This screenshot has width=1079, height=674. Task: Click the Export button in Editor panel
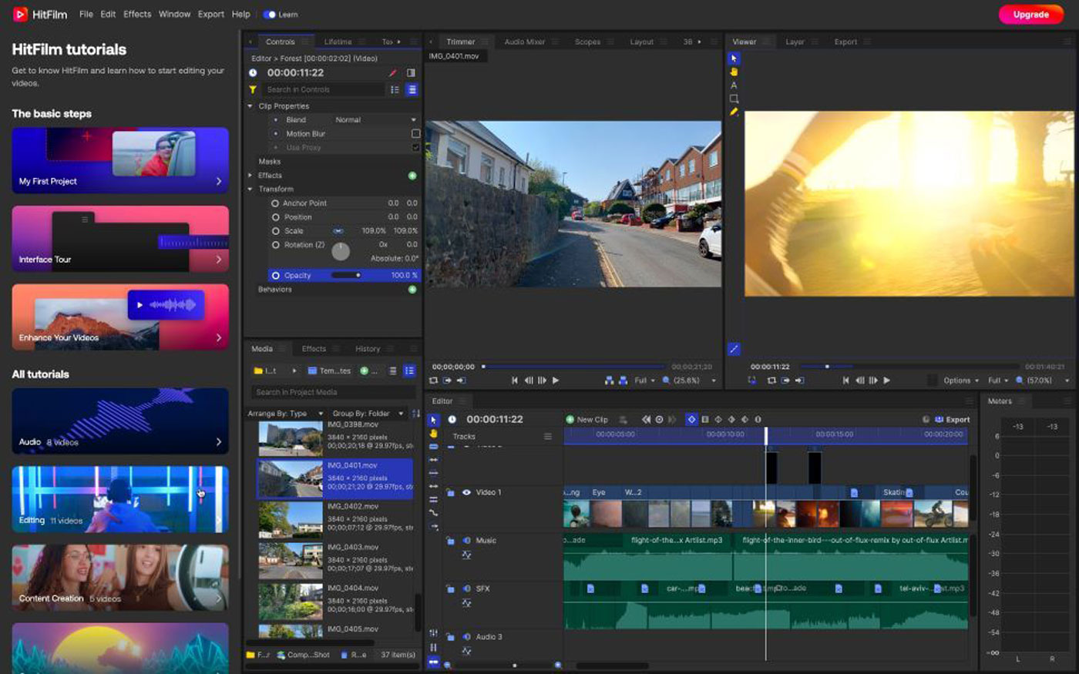click(953, 420)
